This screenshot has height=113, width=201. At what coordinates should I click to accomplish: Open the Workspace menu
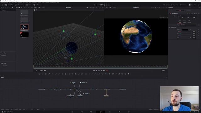pos(53,3)
